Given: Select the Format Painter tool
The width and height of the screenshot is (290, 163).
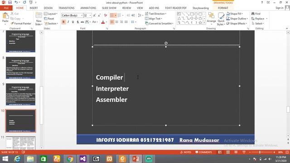Looking at the screenshot, I should 21,24.
